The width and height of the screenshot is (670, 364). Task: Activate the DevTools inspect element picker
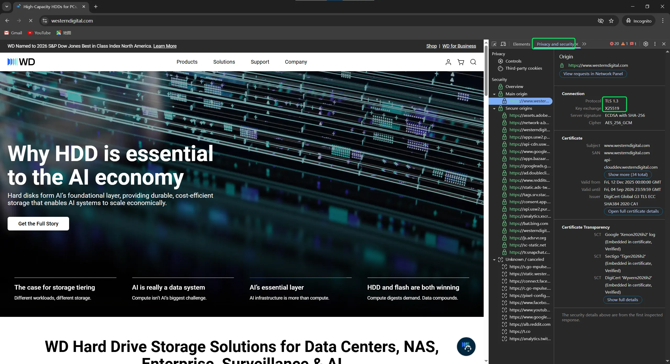[494, 44]
